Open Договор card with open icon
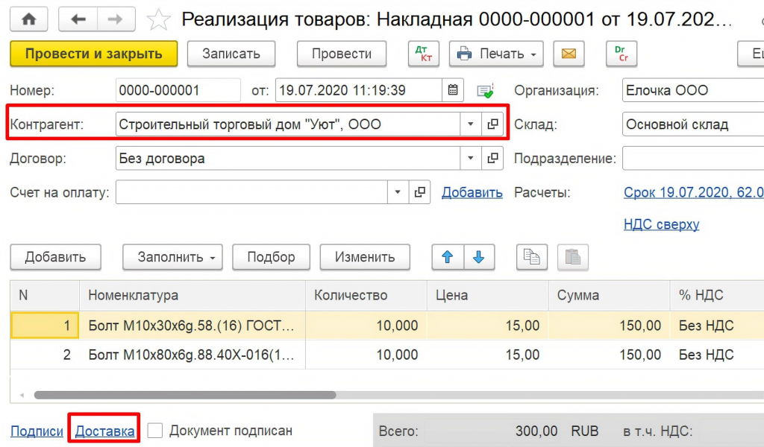This screenshot has height=447, width=764. [x=492, y=159]
